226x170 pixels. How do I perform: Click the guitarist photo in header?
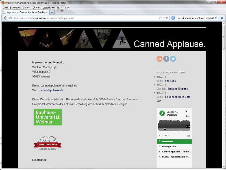click(x=46, y=39)
